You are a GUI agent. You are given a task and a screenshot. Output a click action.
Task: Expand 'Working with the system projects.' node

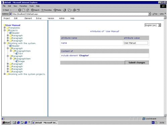click(x=5, y=74)
